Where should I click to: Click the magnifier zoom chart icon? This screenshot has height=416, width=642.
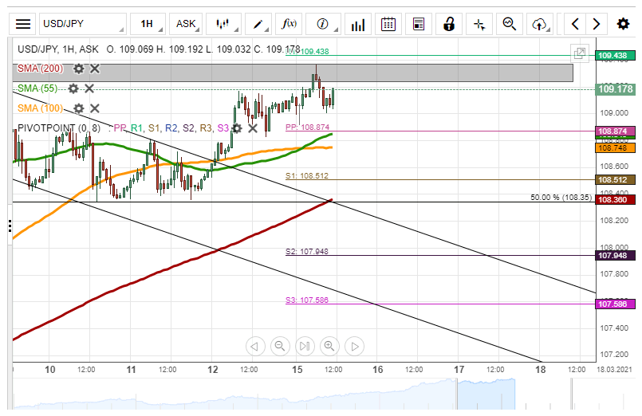[510, 24]
